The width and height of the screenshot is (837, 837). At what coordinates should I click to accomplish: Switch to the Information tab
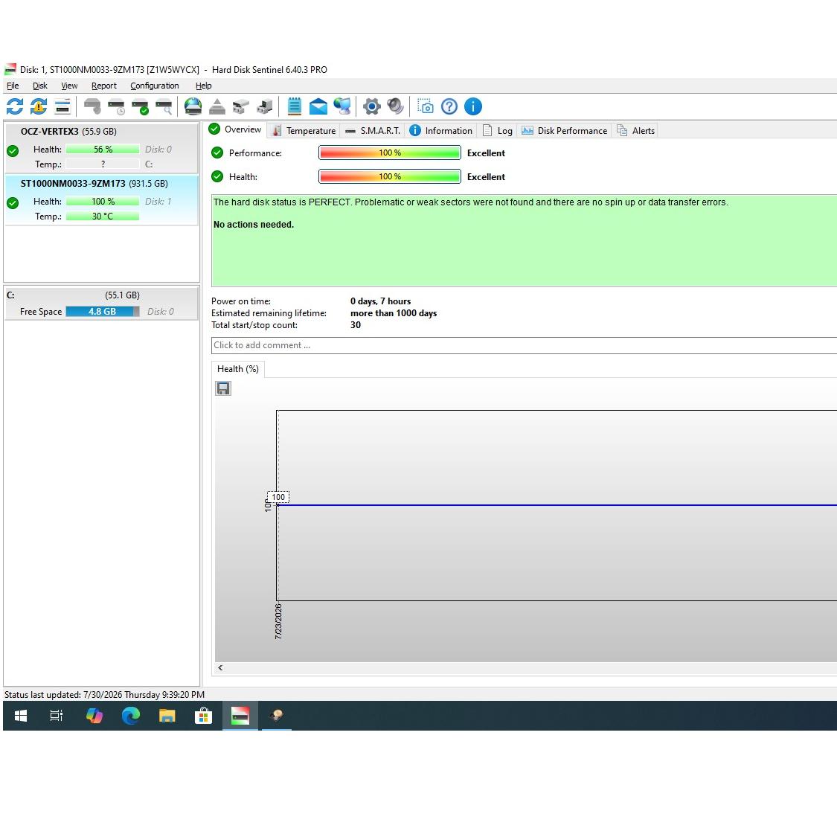(441, 131)
